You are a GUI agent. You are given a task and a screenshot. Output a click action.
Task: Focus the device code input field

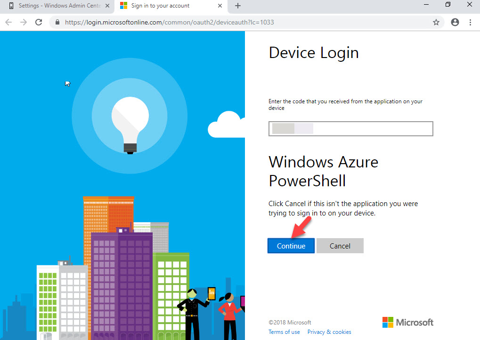click(x=351, y=129)
